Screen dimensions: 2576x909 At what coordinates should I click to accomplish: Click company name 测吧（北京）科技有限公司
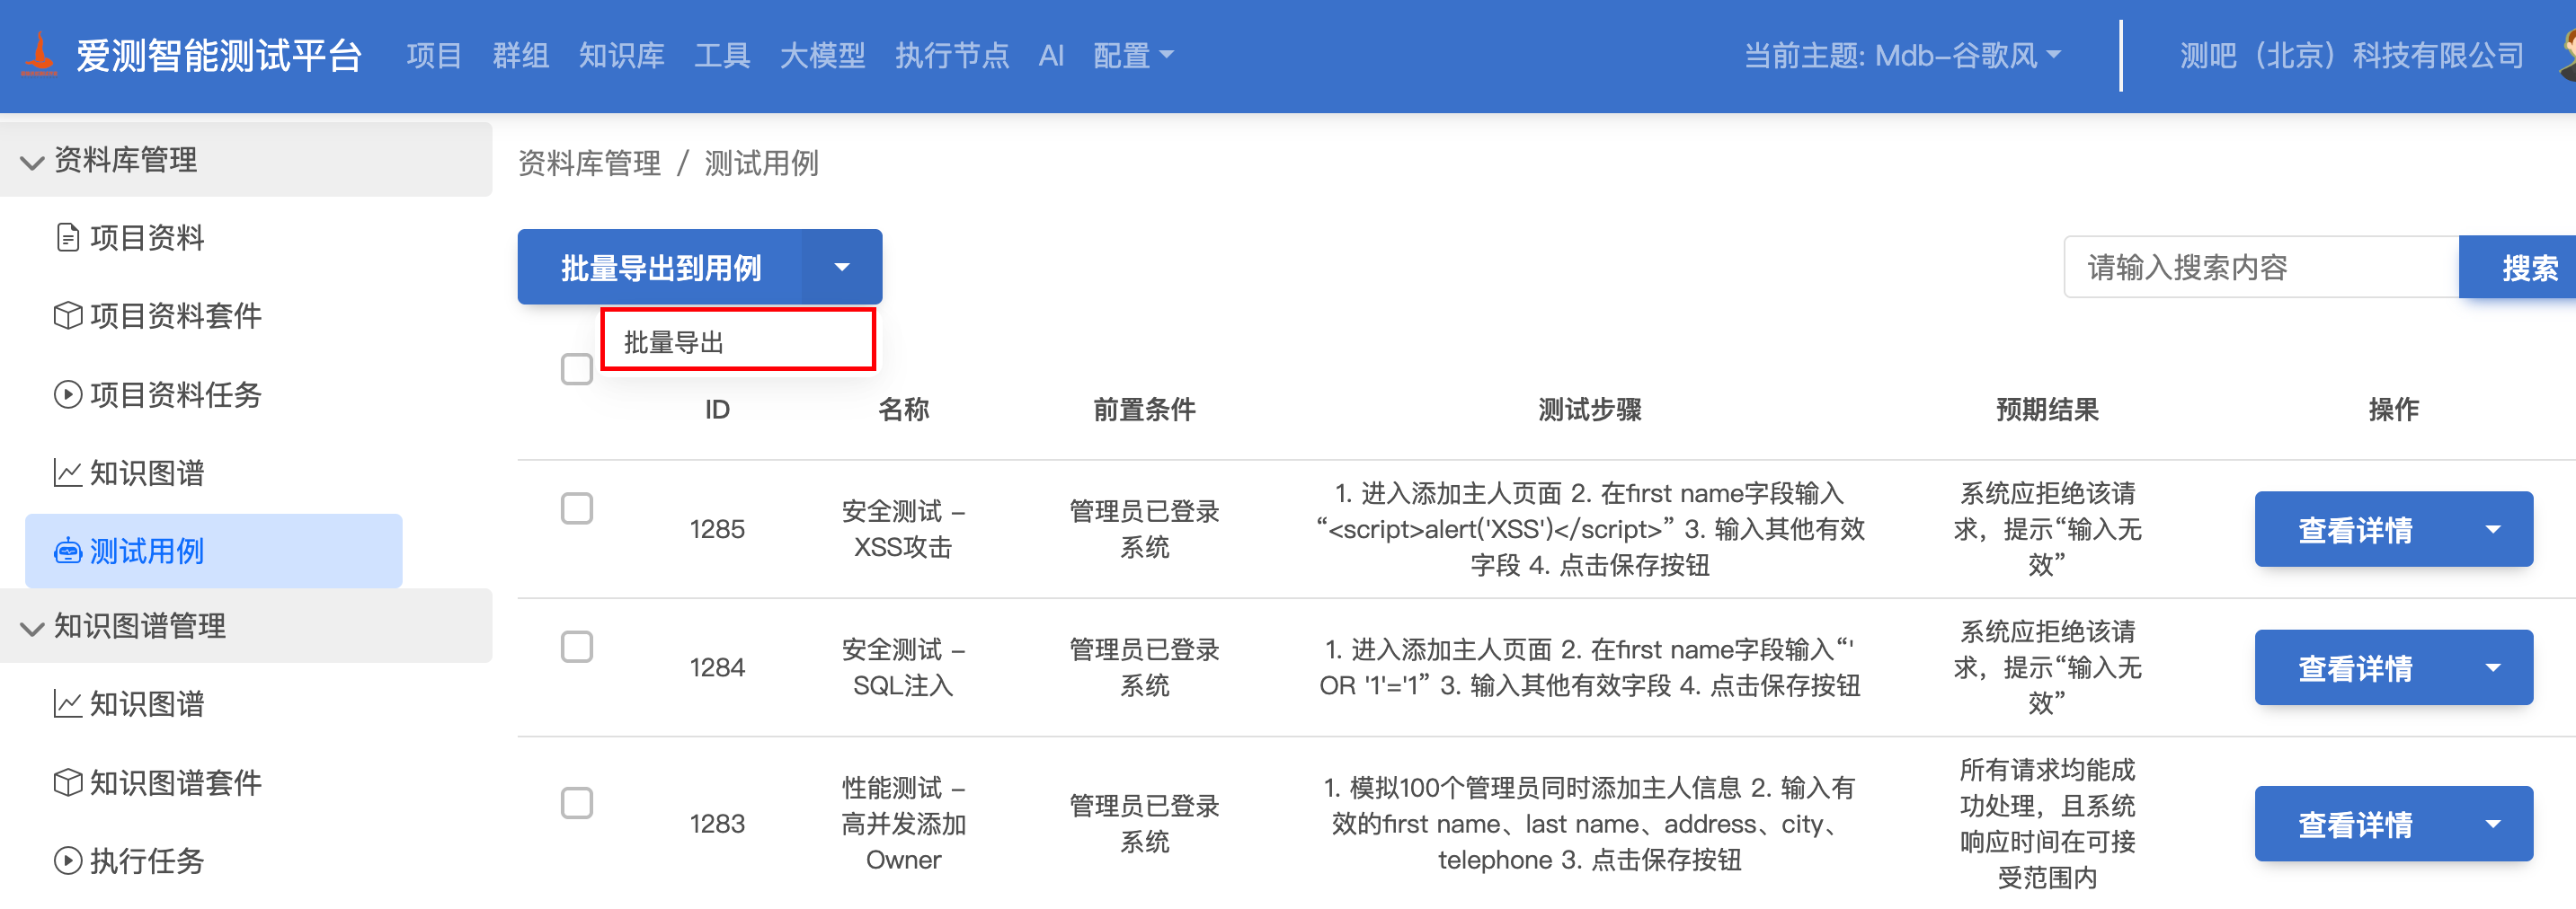point(2352,55)
